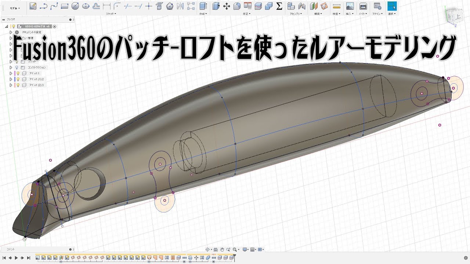The height and width of the screenshot is (264, 470).
Task: Click the New Component icon
Action: [x=291, y=6]
